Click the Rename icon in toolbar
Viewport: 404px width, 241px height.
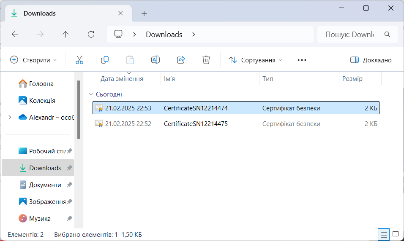(x=156, y=60)
